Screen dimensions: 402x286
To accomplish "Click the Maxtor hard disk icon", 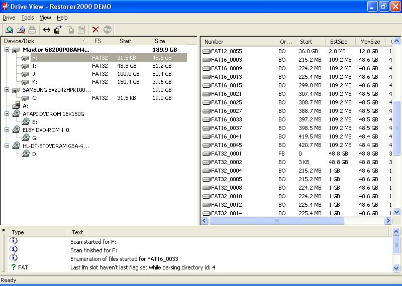I will tap(16, 50).
